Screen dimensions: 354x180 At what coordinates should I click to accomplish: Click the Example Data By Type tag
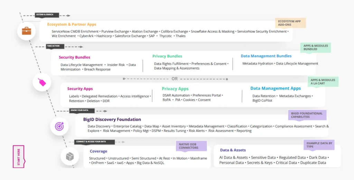(x=319, y=145)
